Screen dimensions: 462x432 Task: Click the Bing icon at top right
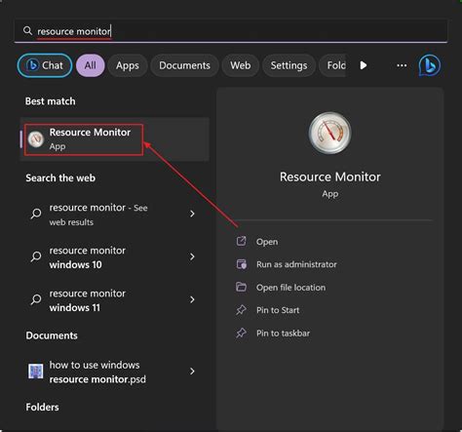(x=430, y=65)
